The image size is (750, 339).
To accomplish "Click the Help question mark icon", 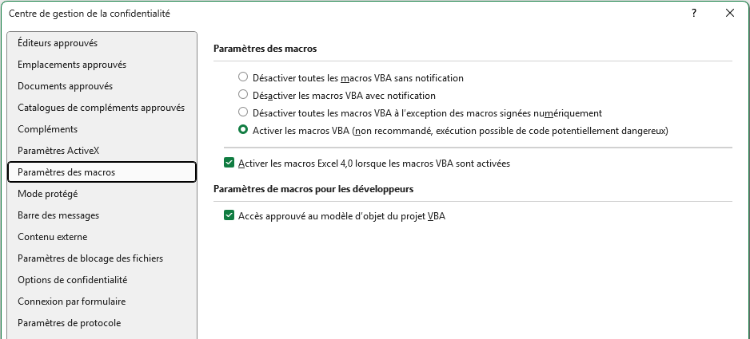I will [693, 13].
